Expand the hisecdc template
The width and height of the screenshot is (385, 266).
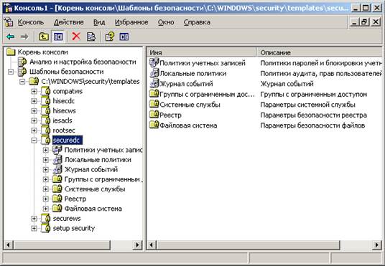coord(34,101)
